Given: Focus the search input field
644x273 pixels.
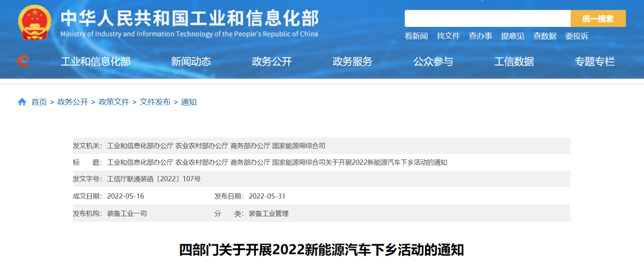Looking at the screenshot, I should tap(487, 19).
